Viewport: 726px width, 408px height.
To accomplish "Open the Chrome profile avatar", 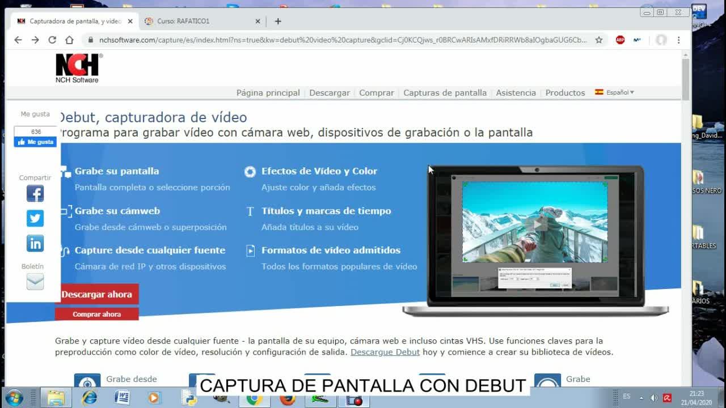I will [x=661, y=40].
